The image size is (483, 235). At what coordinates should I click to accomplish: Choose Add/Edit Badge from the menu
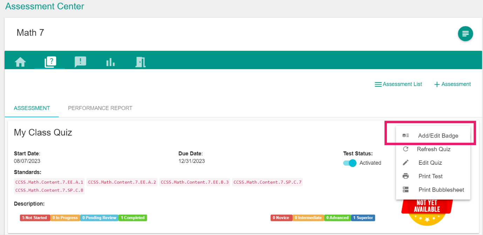click(433, 136)
